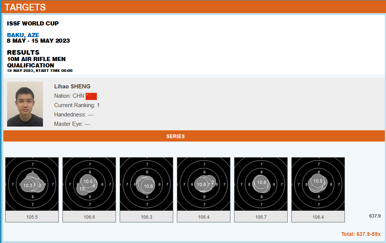Click the 10M AIR RIFLE MEN heading
This screenshot has width=386, height=243.
coord(36,59)
